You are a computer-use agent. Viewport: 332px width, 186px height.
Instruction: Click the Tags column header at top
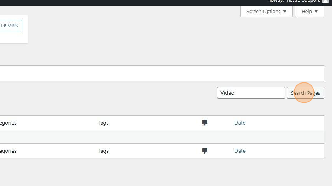(x=103, y=123)
